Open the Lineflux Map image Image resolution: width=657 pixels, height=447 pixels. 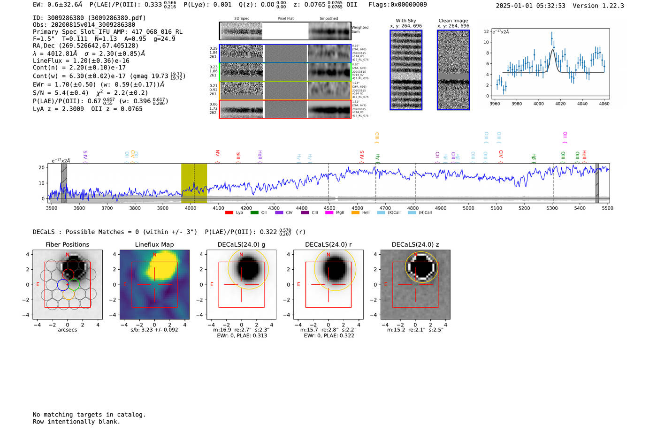coord(154,285)
